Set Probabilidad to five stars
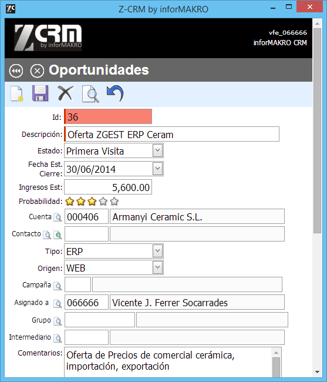327x382 pixels. (114, 202)
